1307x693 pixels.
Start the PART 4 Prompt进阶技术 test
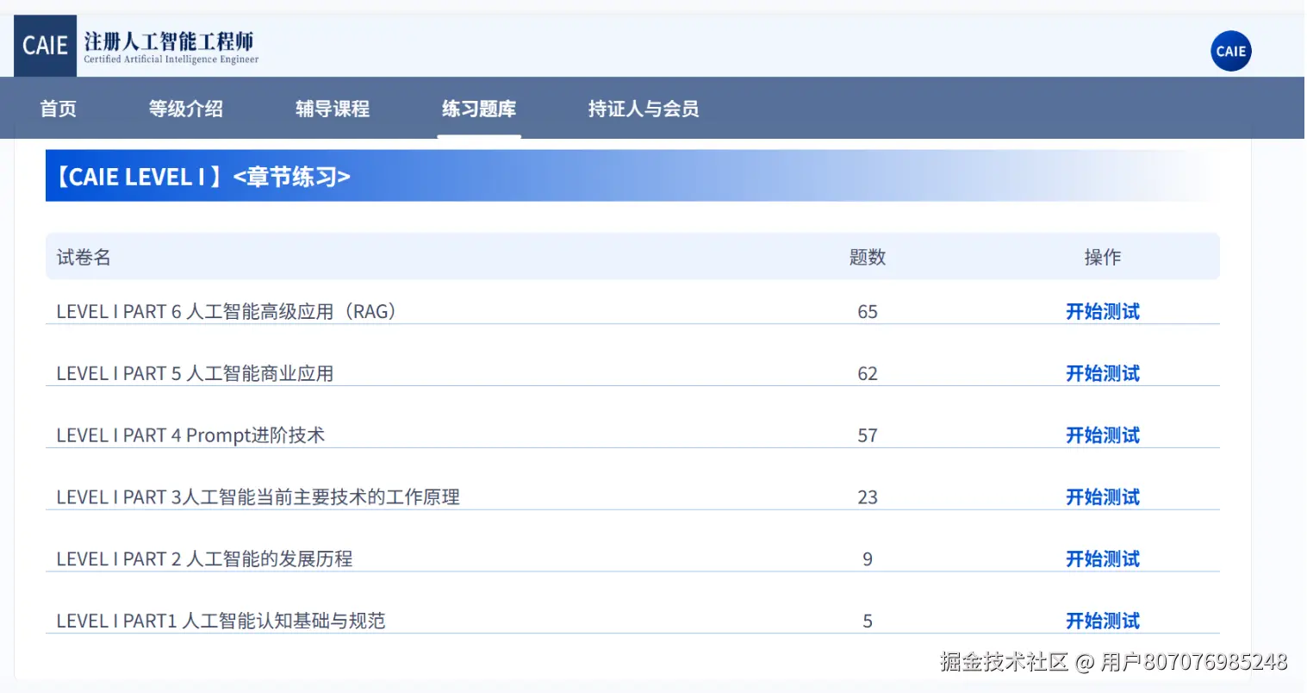click(1103, 435)
